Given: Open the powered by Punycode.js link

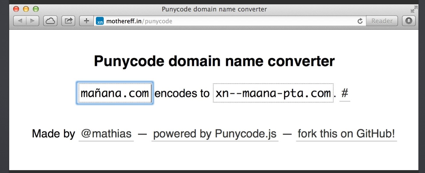Looking at the screenshot, I should 215,134.
